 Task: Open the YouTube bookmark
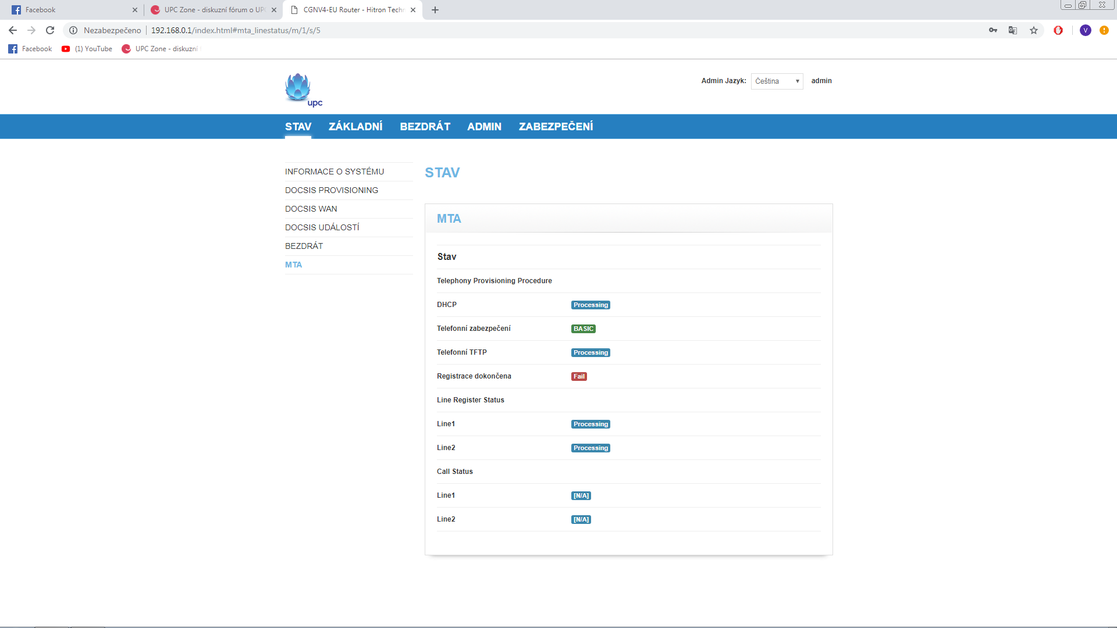click(x=87, y=49)
